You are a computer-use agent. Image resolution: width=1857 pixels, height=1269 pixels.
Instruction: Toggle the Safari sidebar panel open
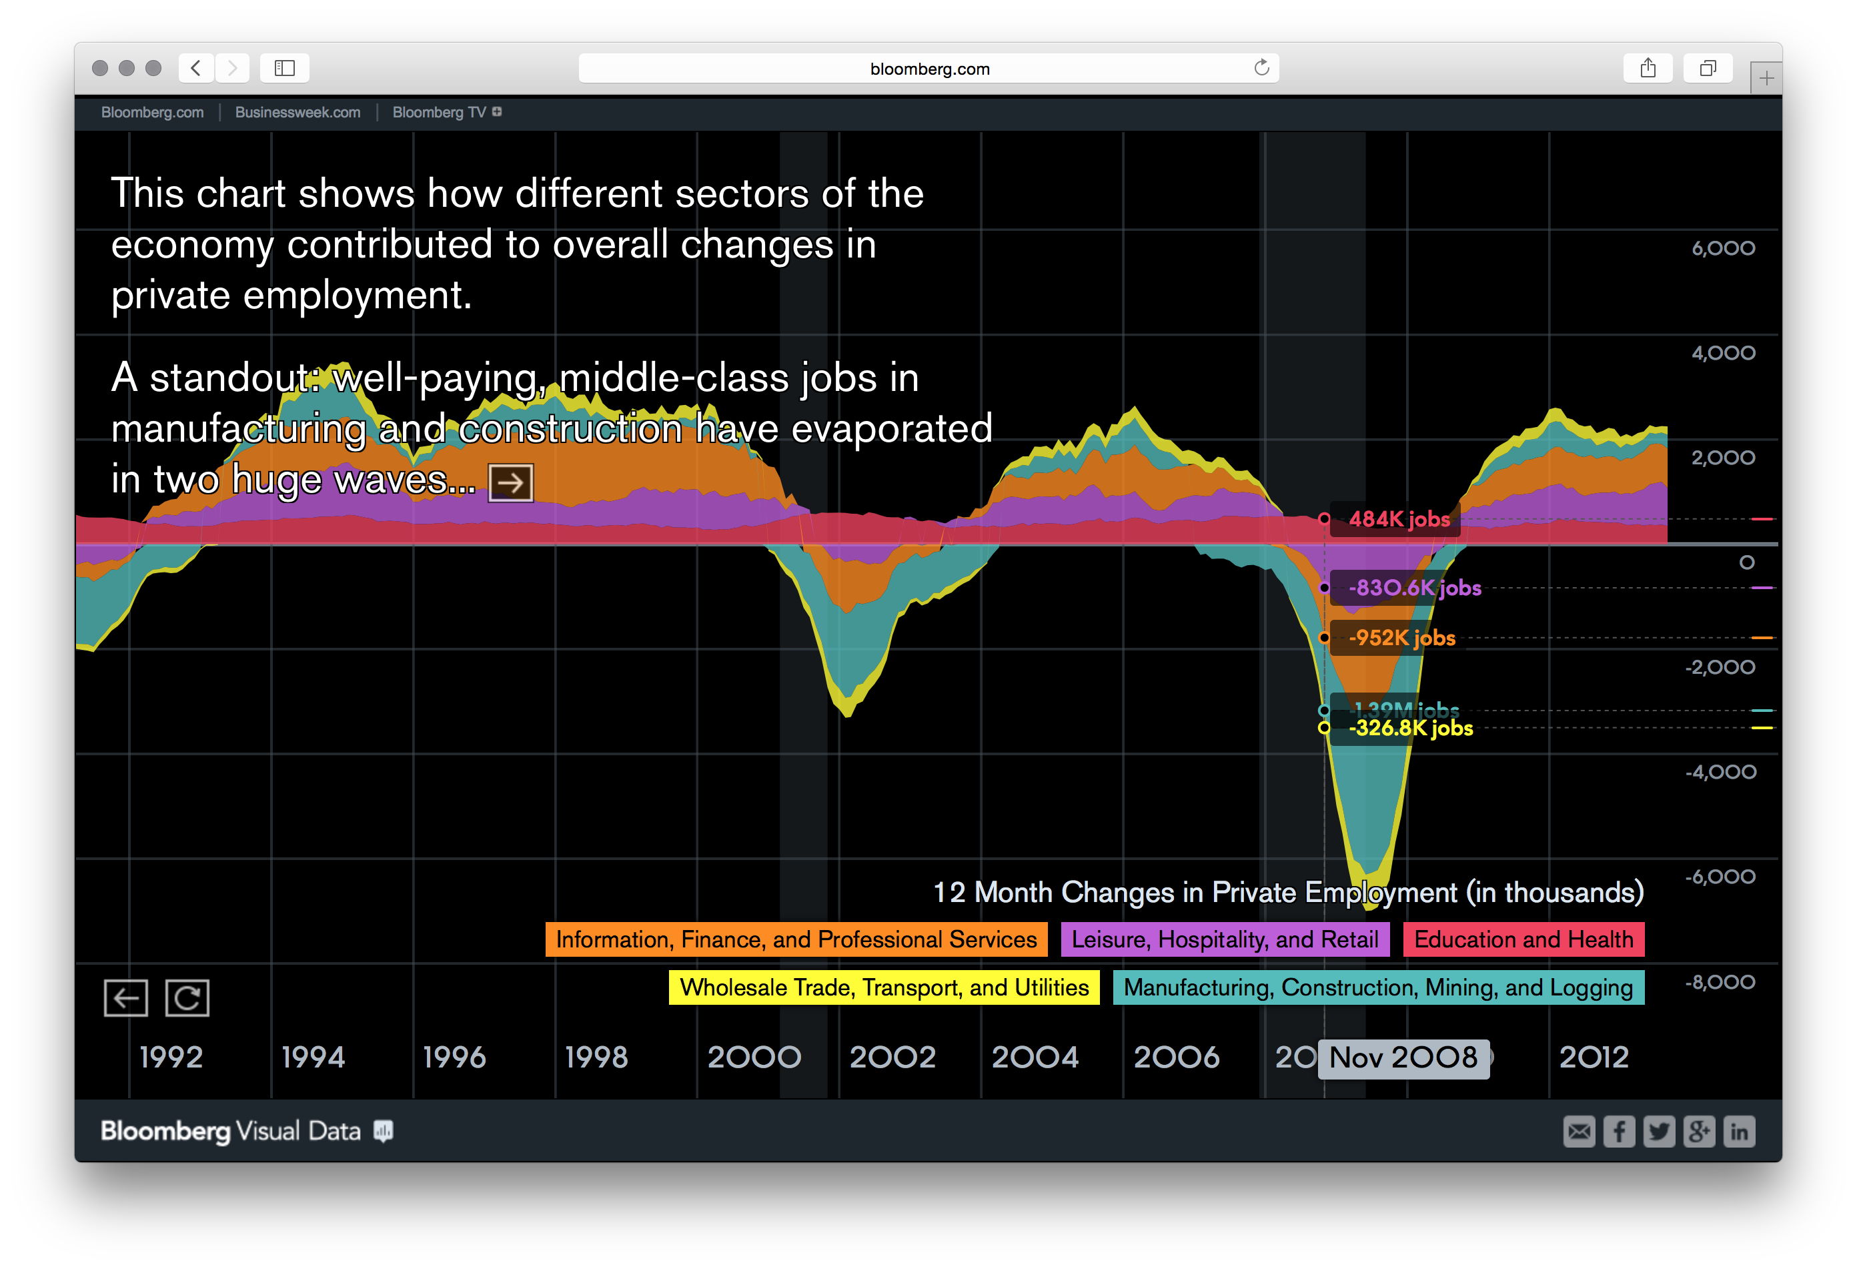[284, 68]
